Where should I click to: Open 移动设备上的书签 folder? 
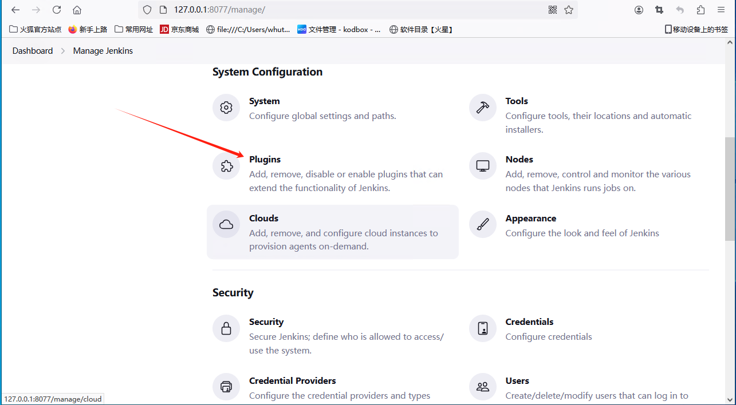click(x=696, y=29)
